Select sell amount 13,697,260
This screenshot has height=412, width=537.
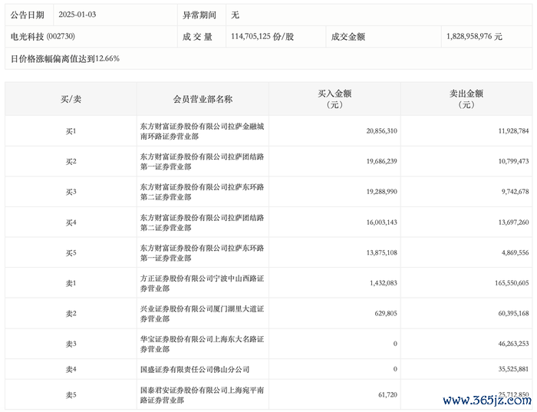513,222
